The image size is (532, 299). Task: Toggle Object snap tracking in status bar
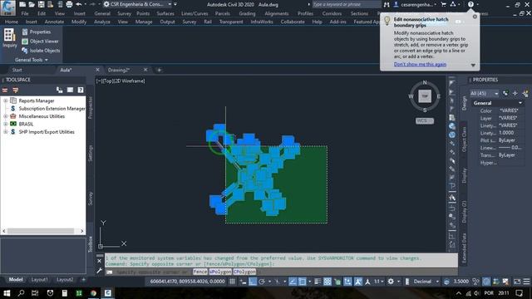pos(293,282)
